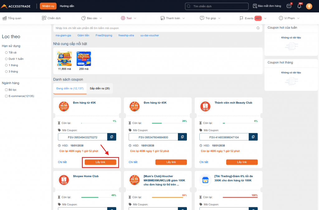The image size is (319, 210).
Task: Click the ACCESSTRADE logo
Action: point(16,6)
